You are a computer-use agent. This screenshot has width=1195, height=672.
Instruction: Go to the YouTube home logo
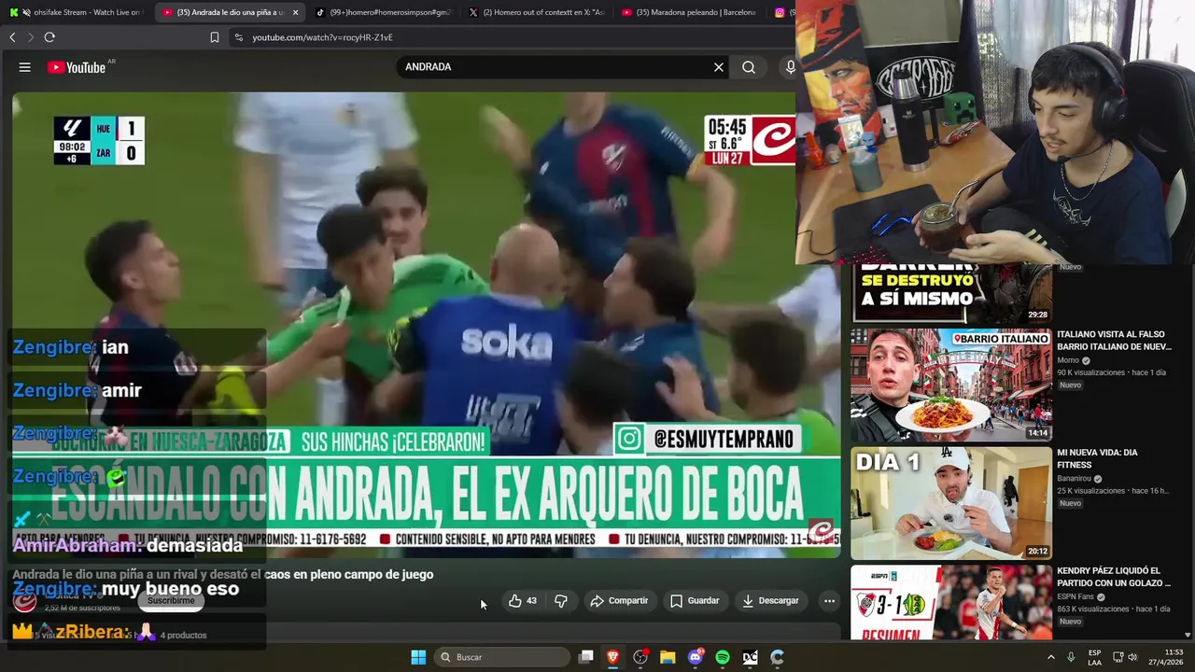(77, 67)
